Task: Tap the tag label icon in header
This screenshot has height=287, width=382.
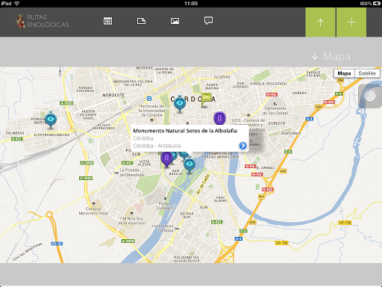Action: click(x=141, y=21)
